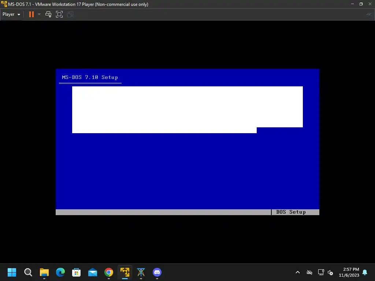Click the disabled Unity mode icon

tap(70, 14)
